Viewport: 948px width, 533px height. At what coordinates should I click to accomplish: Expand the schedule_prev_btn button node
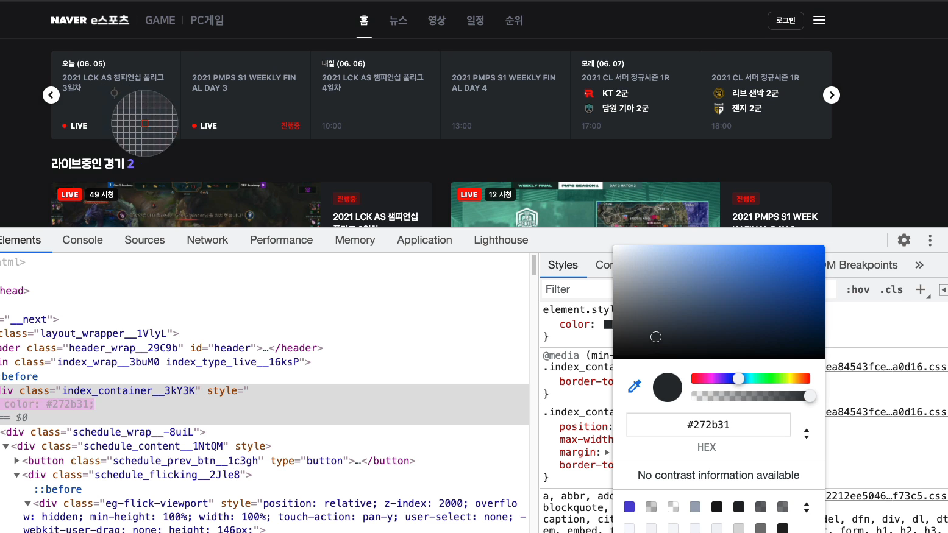coord(17,461)
